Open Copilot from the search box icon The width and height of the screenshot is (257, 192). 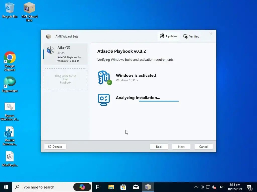coord(82,187)
